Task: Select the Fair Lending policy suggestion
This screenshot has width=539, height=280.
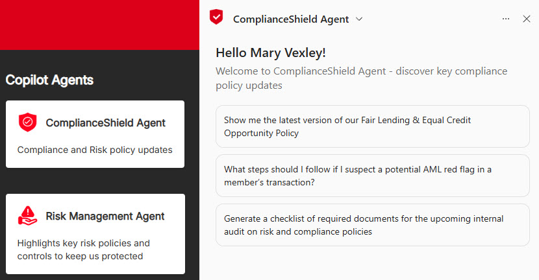Action: [372, 126]
